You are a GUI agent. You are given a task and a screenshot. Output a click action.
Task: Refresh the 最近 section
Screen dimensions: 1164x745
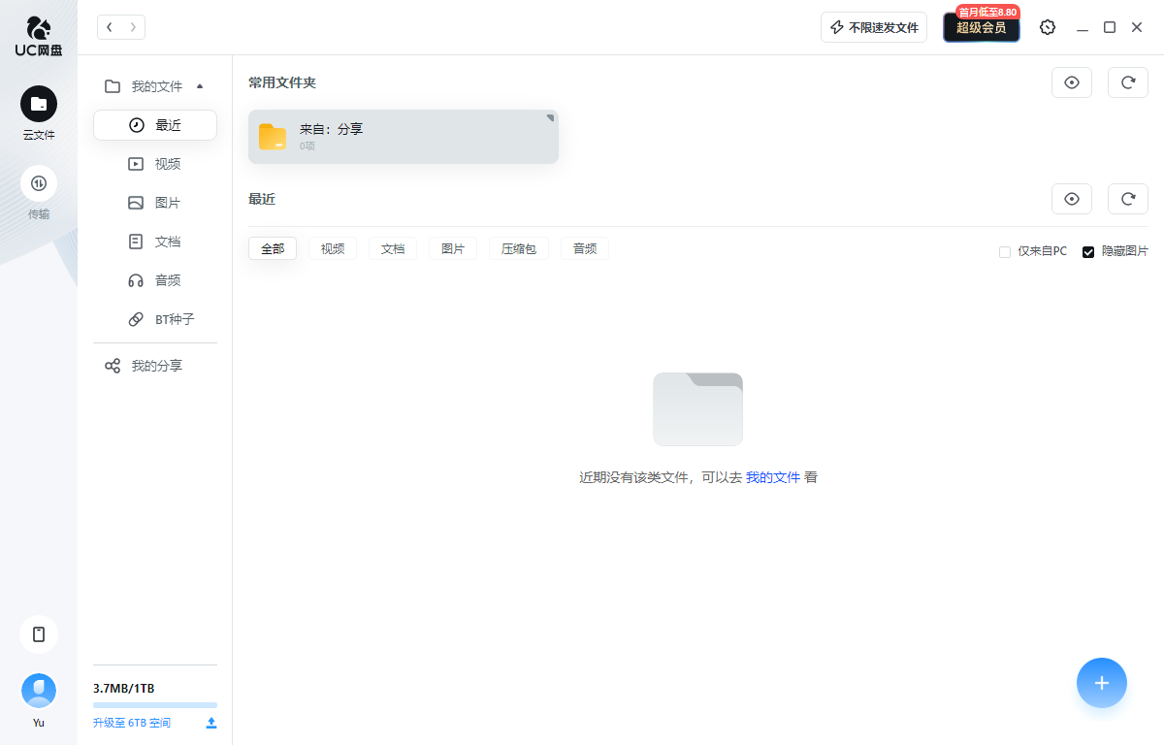(1127, 199)
